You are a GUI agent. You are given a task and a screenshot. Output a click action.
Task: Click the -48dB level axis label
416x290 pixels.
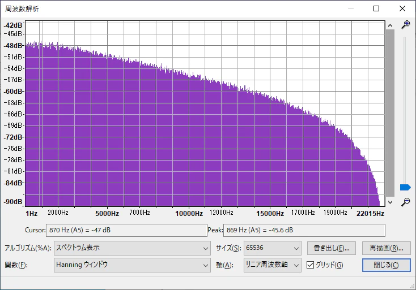click(13, 46)
